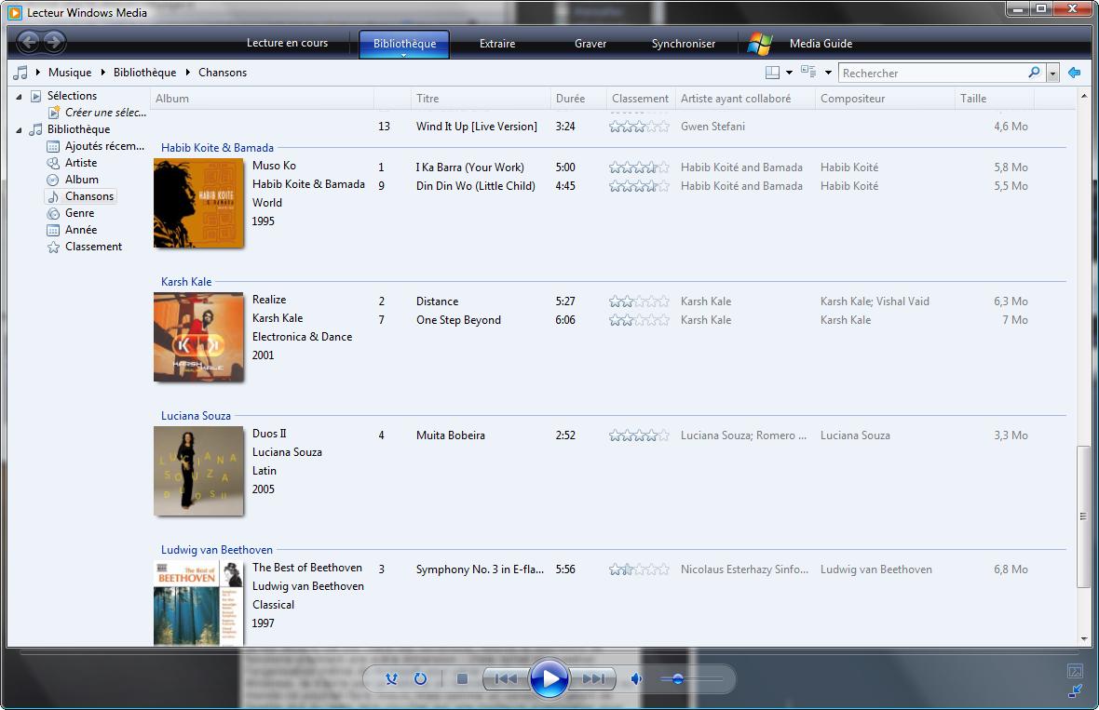Switch to the Lecture en cours tab
Screen dimensions: 1099x710
(287, 43)
